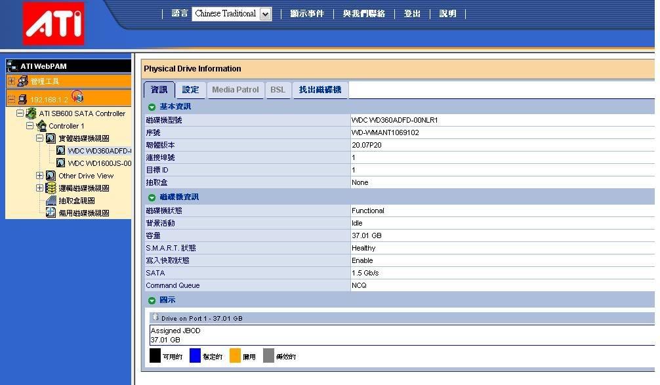
Task: Click the 邏輯磁碟機視圖 stacked disks icon
Action: (x=51, y=188)
